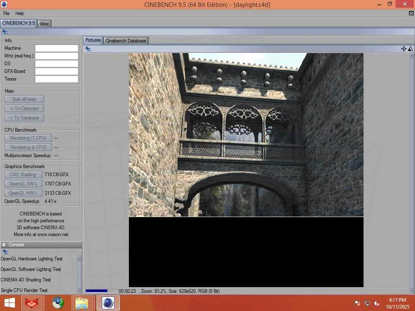415x311 pixels.
Task: Open the red fox app on taskbar
Action: (31, 303)
